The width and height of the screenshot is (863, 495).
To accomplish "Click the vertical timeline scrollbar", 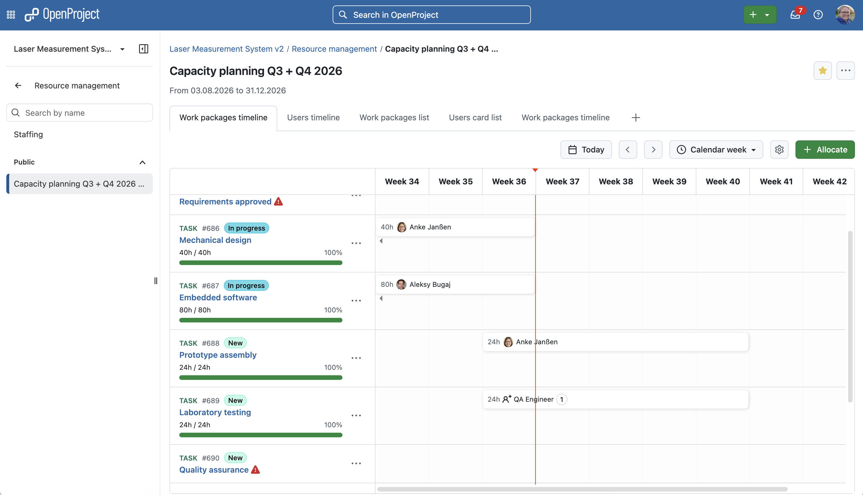I will coord(850,316).
